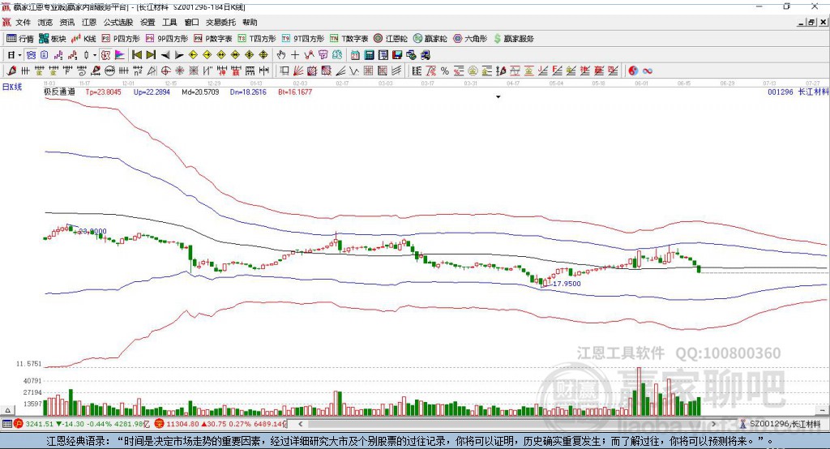Open the 资讯 menu
Image resolution: width=830 pixels, height=449 pixels.
tap(66, 22)
